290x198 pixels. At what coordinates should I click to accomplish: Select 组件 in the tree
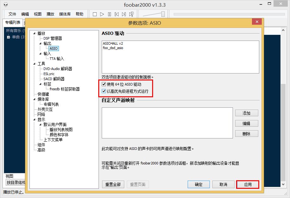tap(41, 145)
